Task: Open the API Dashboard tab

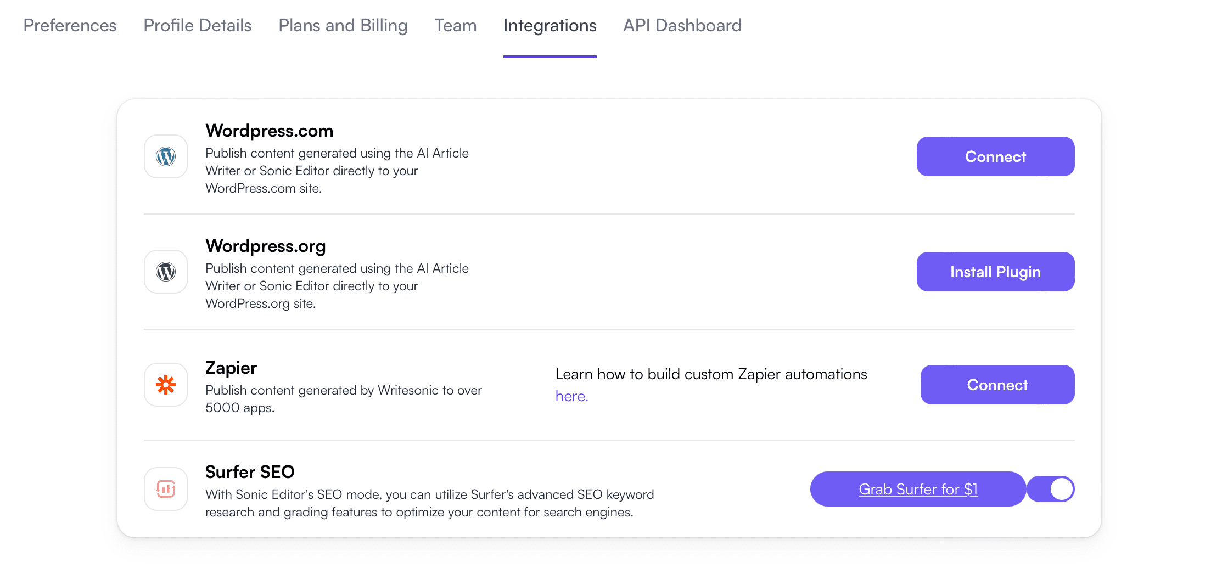Action: tap(682, 25)
